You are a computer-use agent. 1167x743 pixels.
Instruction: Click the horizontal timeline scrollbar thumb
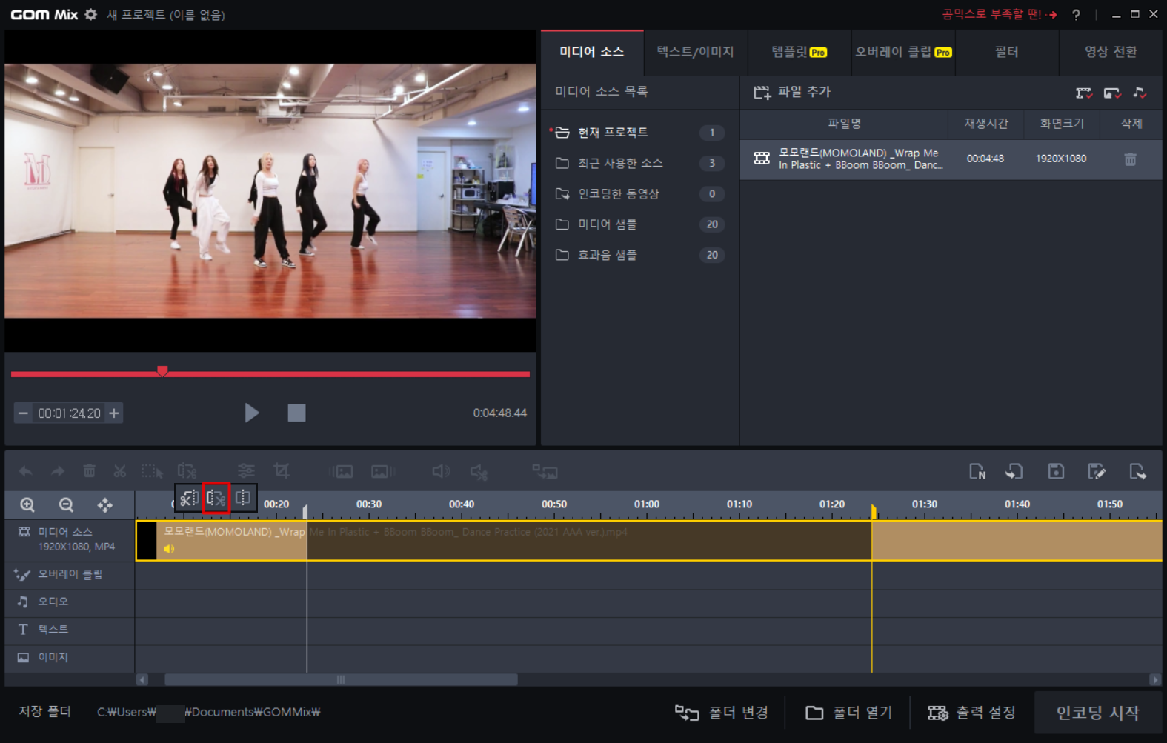(341, 679)
